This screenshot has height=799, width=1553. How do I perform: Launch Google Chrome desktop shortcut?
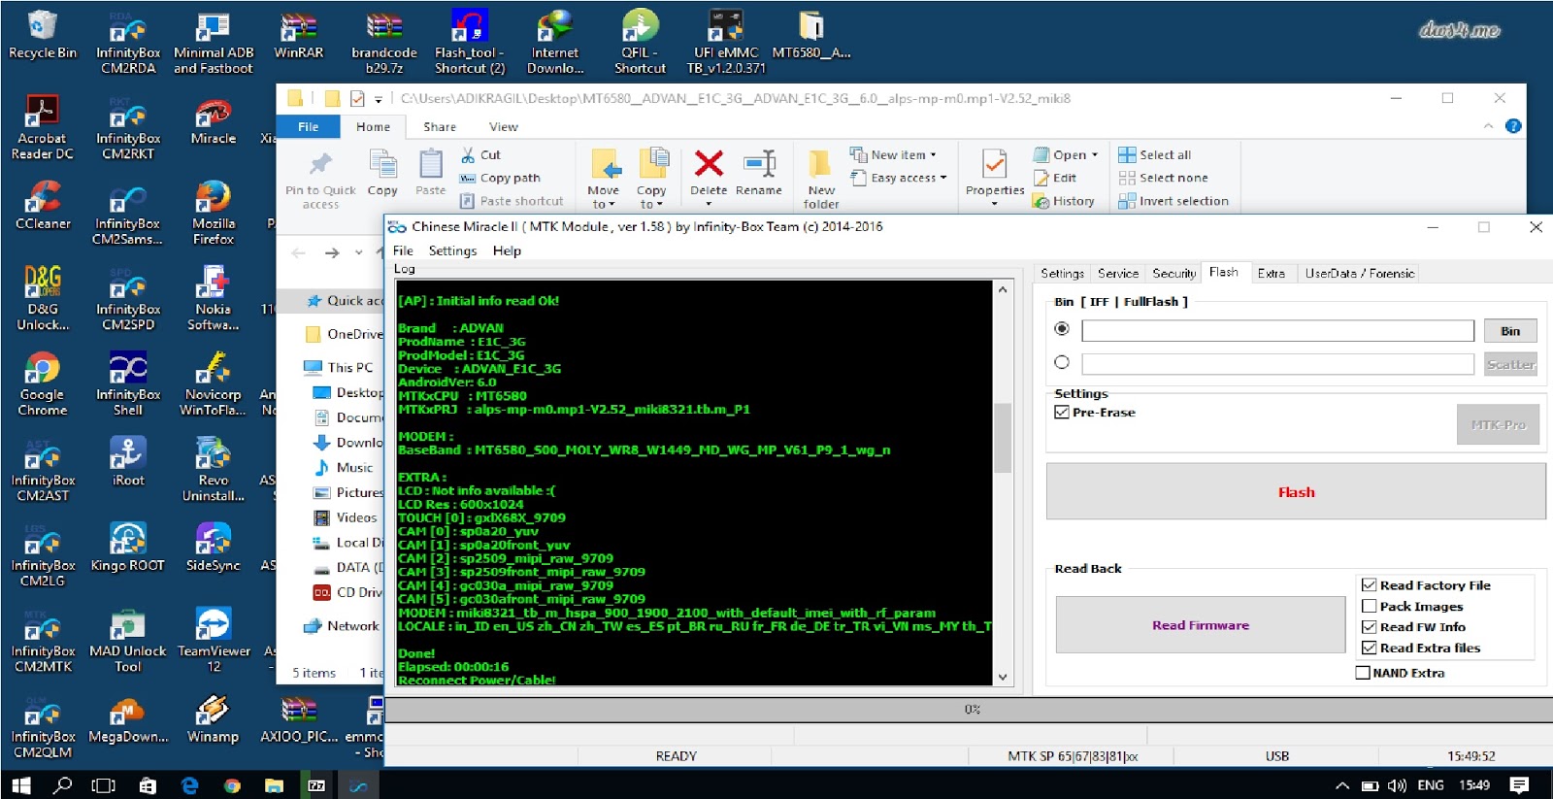click(43, 384)
